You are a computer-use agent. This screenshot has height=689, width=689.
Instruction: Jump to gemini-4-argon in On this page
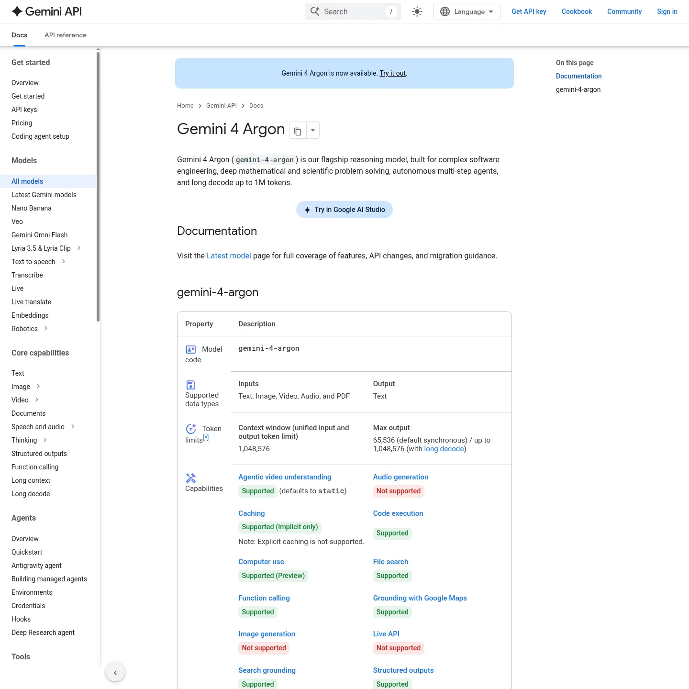pos(578,89)
